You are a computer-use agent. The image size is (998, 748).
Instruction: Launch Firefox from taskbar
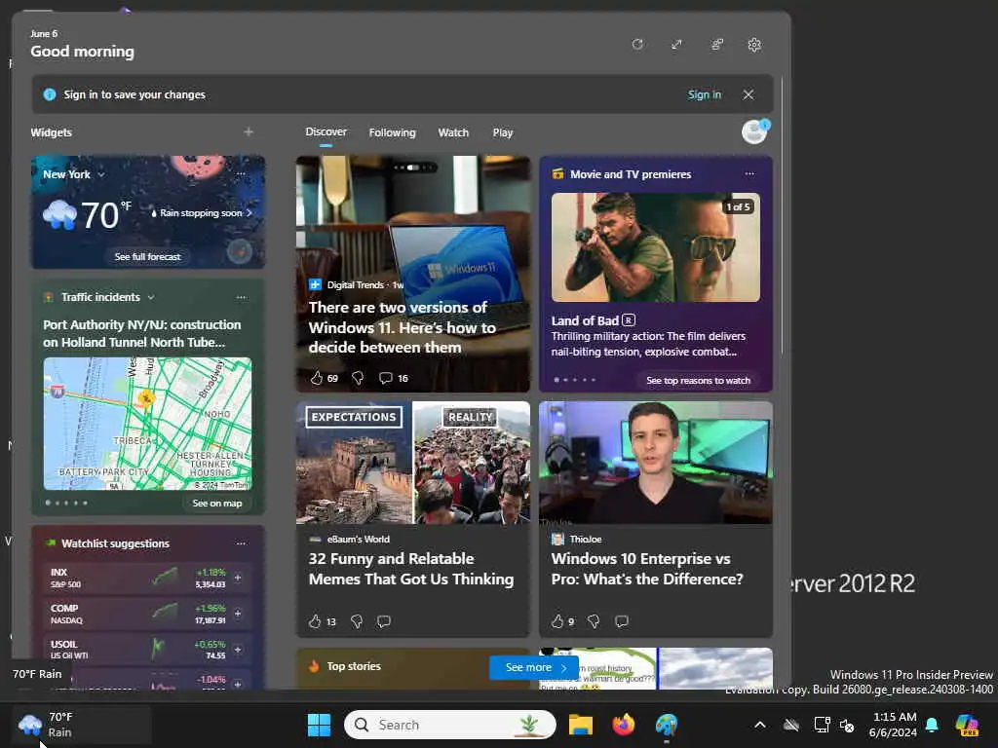[624, 725]
